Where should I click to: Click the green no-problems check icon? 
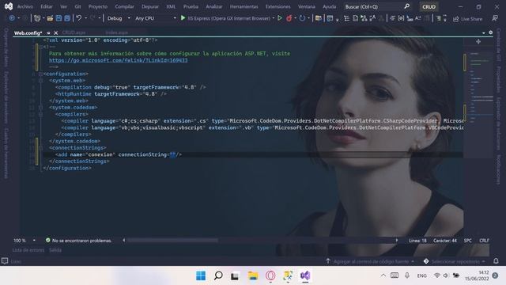pyautogui.click(x=47, y=240)
